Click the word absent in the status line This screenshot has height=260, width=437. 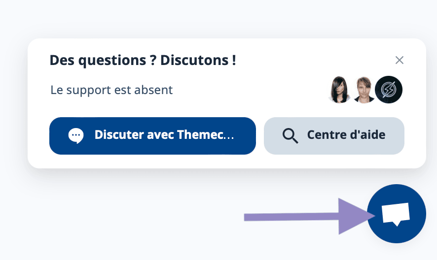point(153,90)
